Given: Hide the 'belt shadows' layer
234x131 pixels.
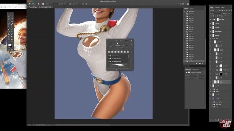Looking at the screenshot, I should (x=211, y=32).
